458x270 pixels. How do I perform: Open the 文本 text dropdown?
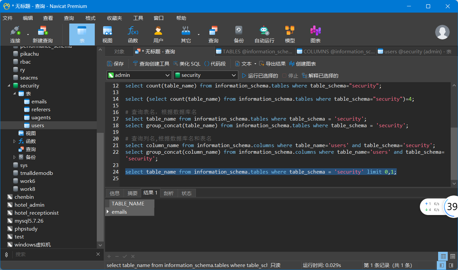(246, 64)
